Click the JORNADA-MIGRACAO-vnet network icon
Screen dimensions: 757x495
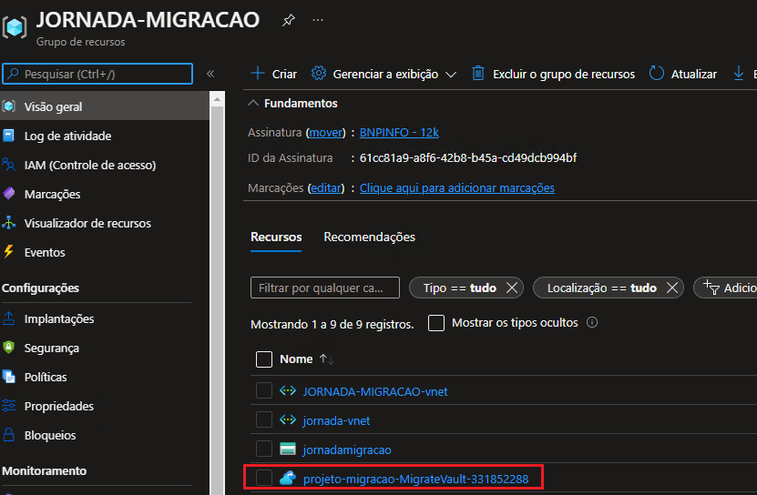[x=288, y=390]
